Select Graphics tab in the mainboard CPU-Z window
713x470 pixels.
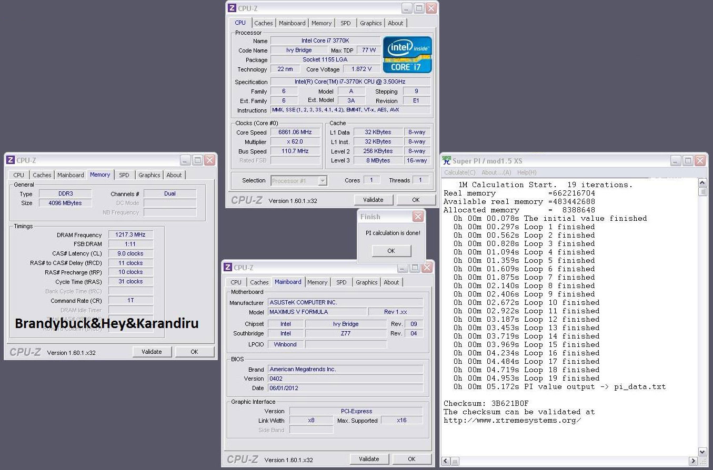367,282
